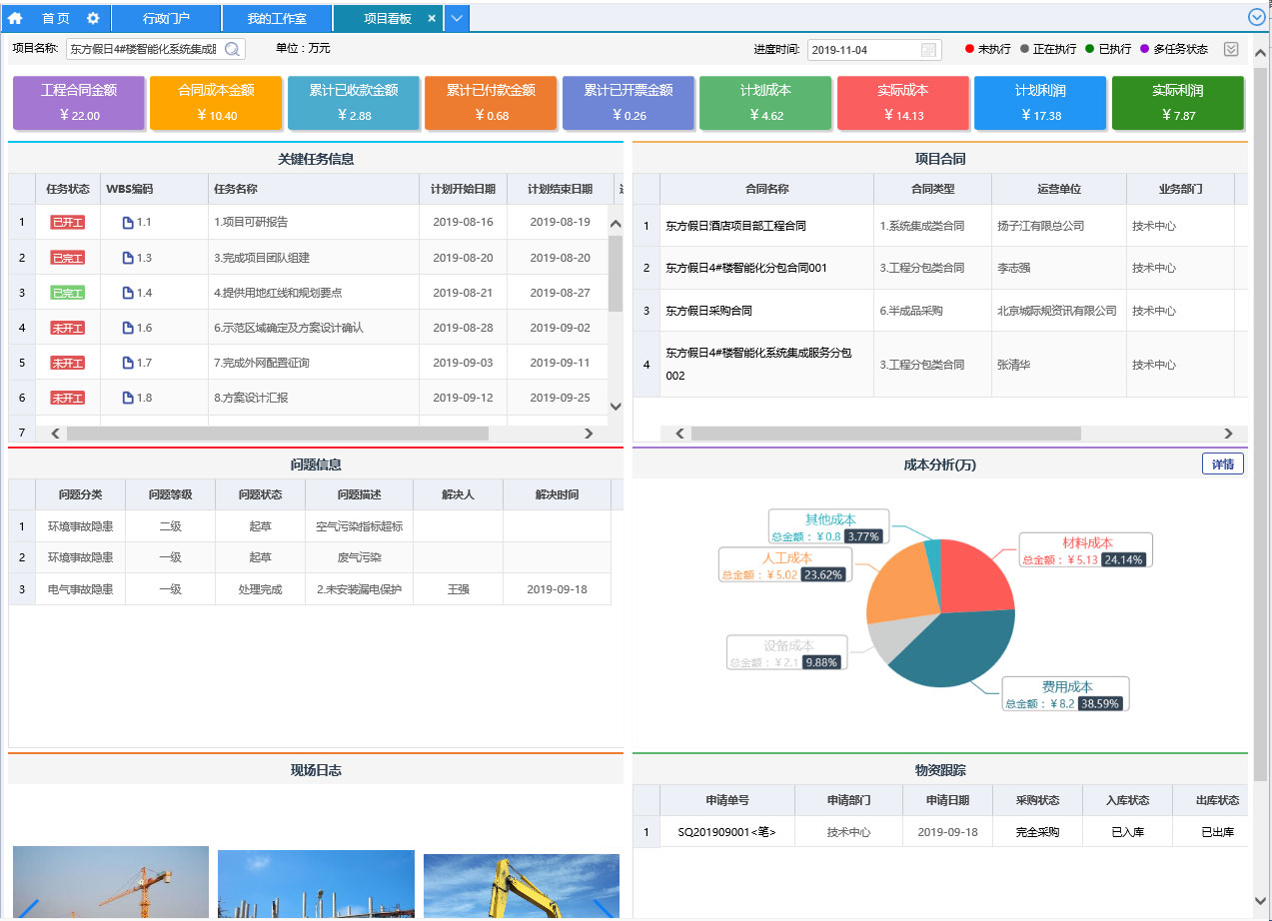Click the 详情 button in cost analysis

tap(1222, 463)
